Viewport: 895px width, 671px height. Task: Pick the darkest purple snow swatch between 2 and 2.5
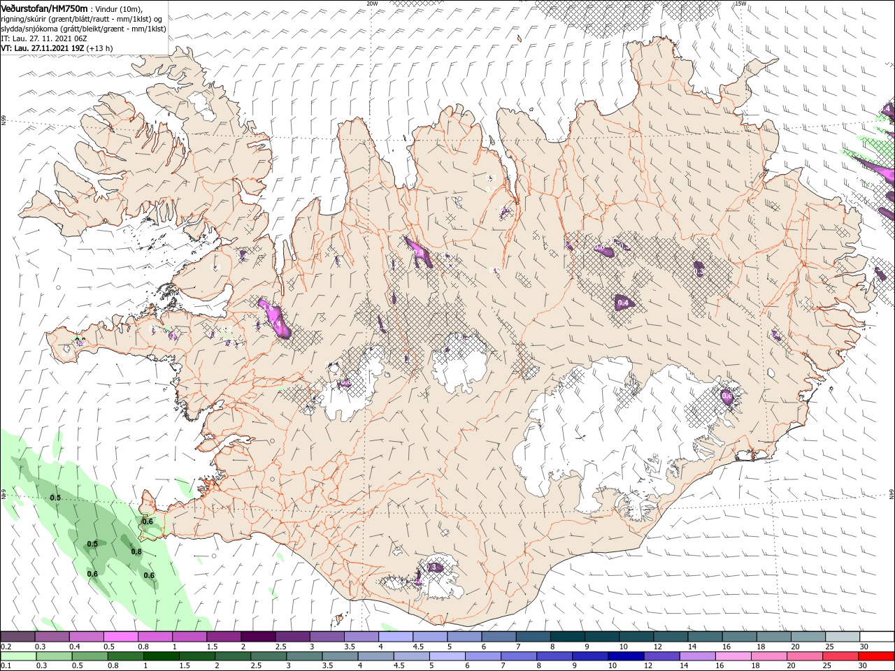[258, 637]
